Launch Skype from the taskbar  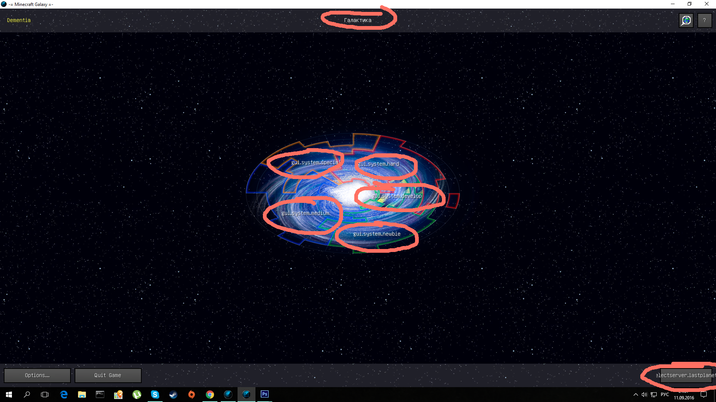tap(155, 395)
